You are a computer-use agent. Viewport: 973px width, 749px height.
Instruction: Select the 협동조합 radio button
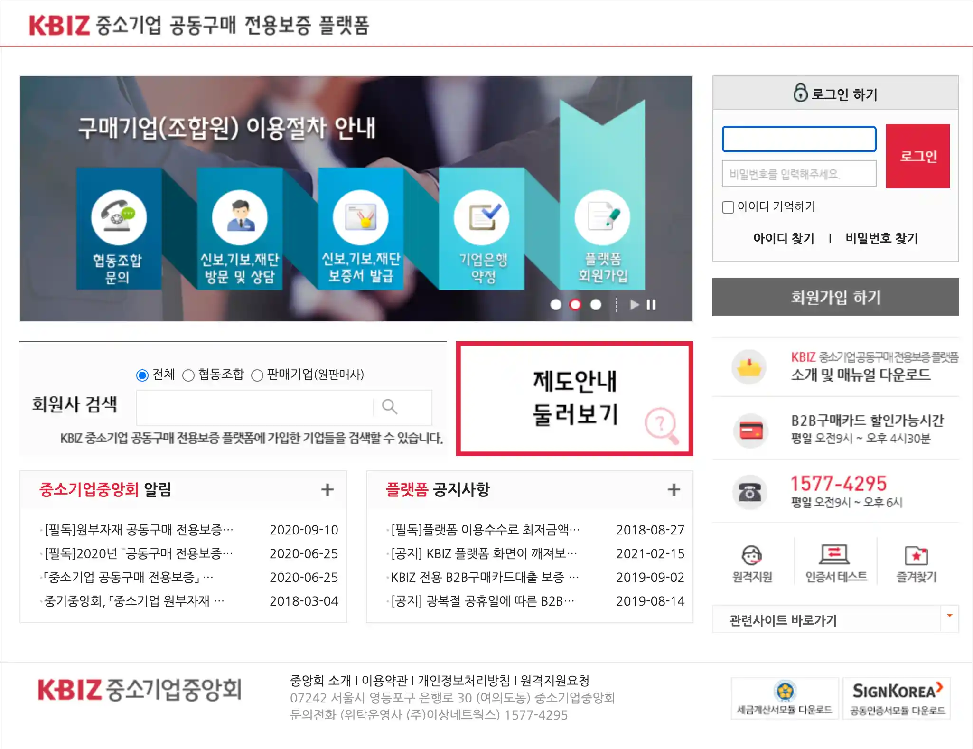188,375
